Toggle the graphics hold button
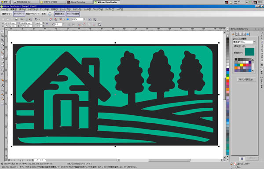Screen dimensions: 264x169 pos(73,14)
